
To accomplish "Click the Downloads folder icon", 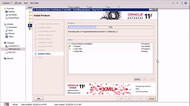I will click(7, 15).
